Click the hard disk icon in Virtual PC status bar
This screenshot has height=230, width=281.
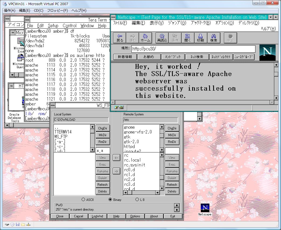tap(7, 224)
